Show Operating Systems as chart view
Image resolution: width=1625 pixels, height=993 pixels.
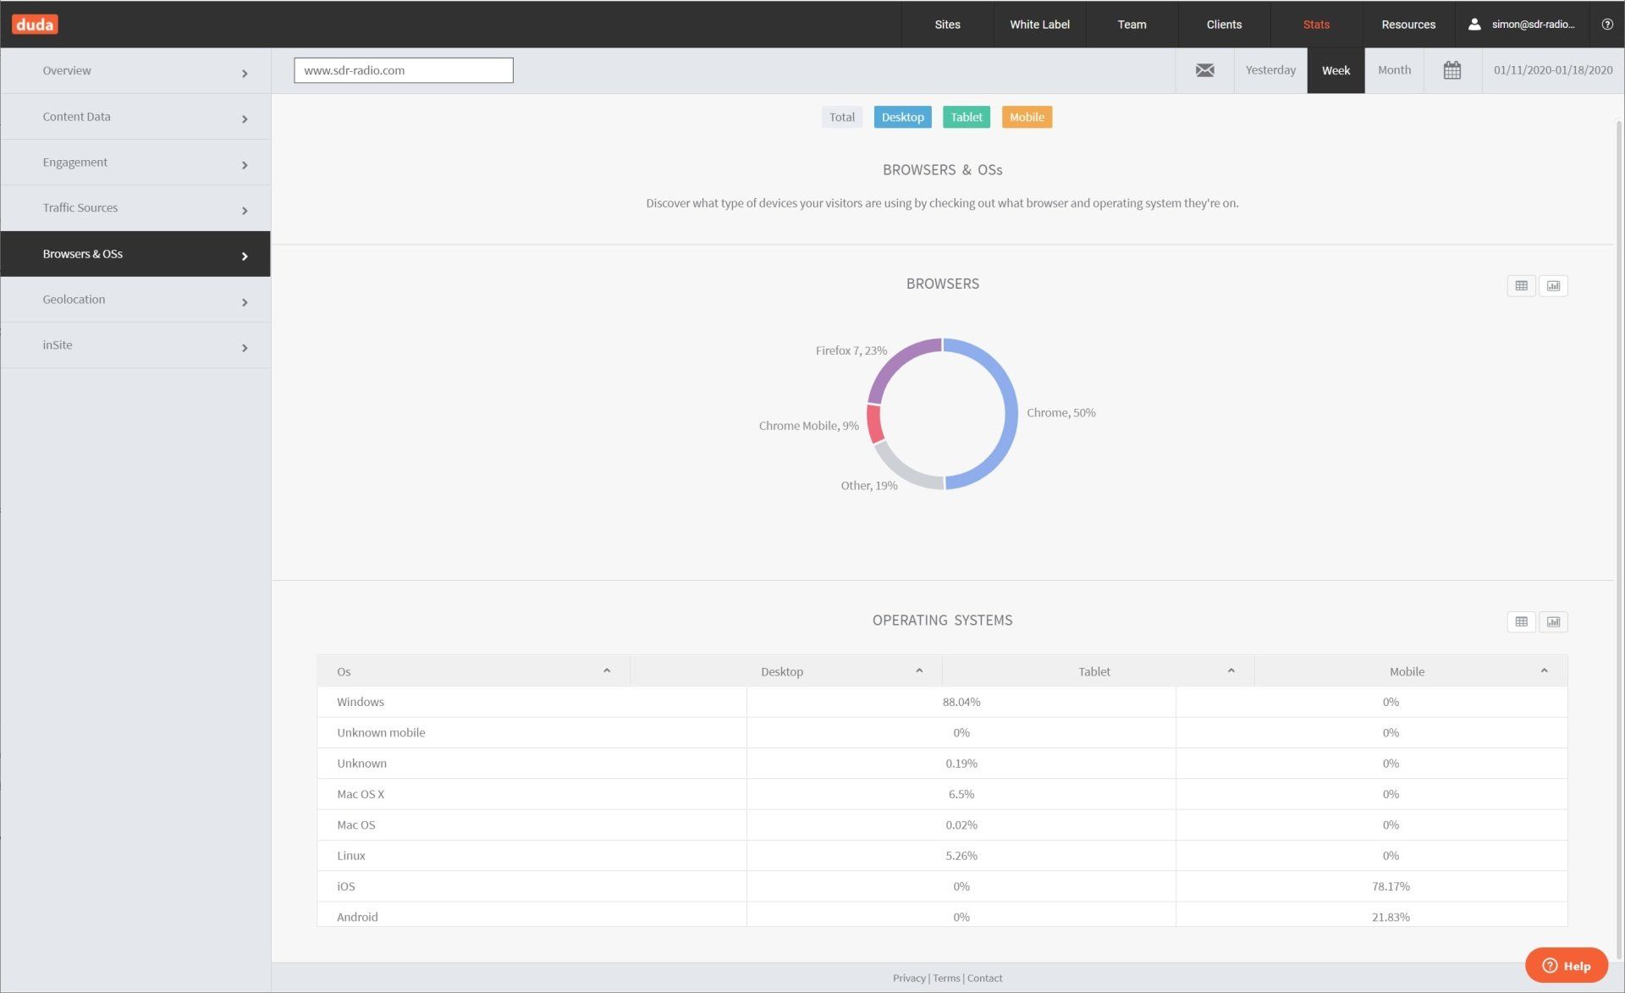click(x=1553, y=622)
